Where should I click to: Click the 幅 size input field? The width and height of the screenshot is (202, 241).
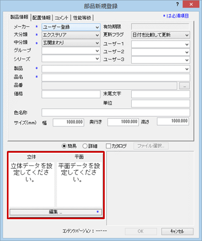point(69,122)
